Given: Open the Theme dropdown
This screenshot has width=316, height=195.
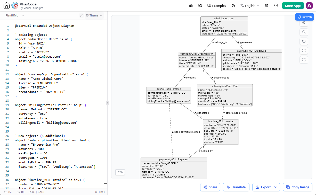Looking at the screenshot, I should [x=94, y=15].
